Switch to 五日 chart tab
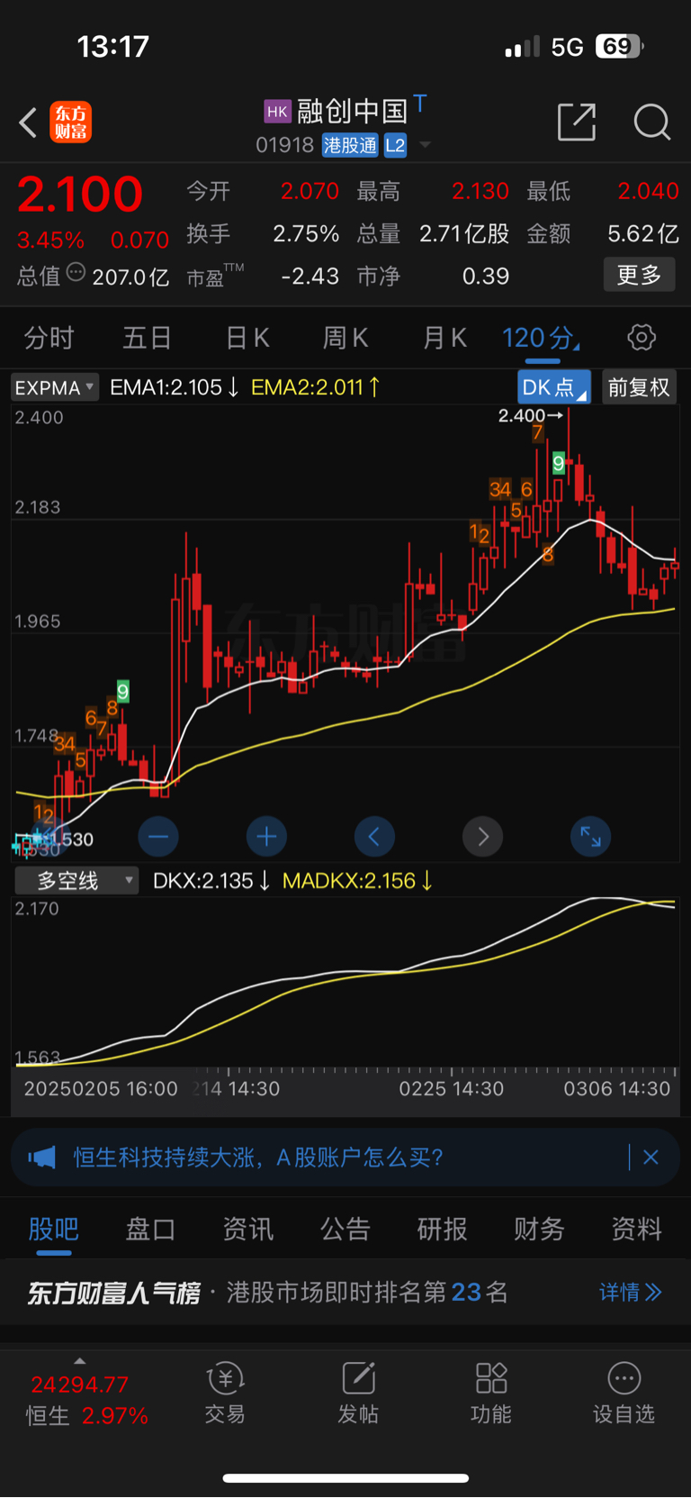The image size is (691, 1498). tap(147, 338)
